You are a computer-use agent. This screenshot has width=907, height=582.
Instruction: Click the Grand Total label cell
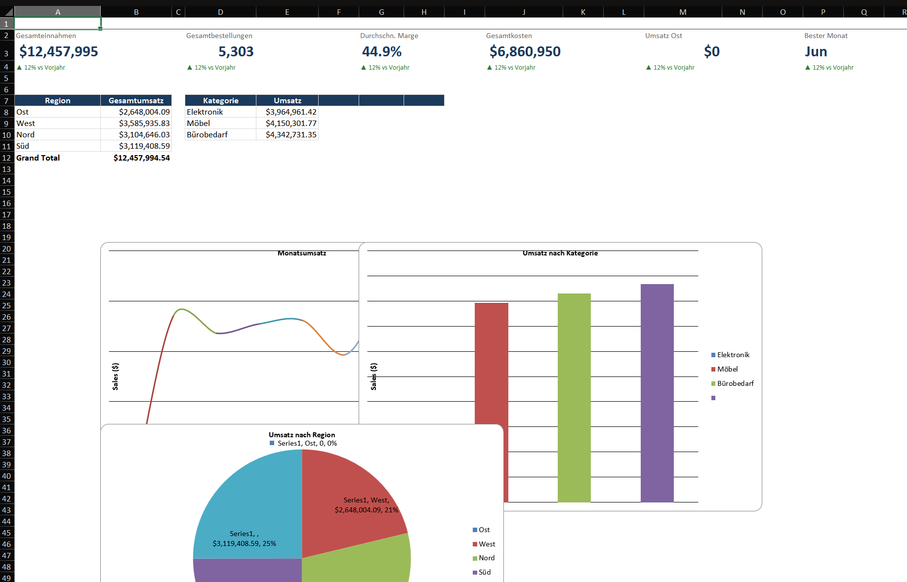pyautogui.click(x=58, y=158)
